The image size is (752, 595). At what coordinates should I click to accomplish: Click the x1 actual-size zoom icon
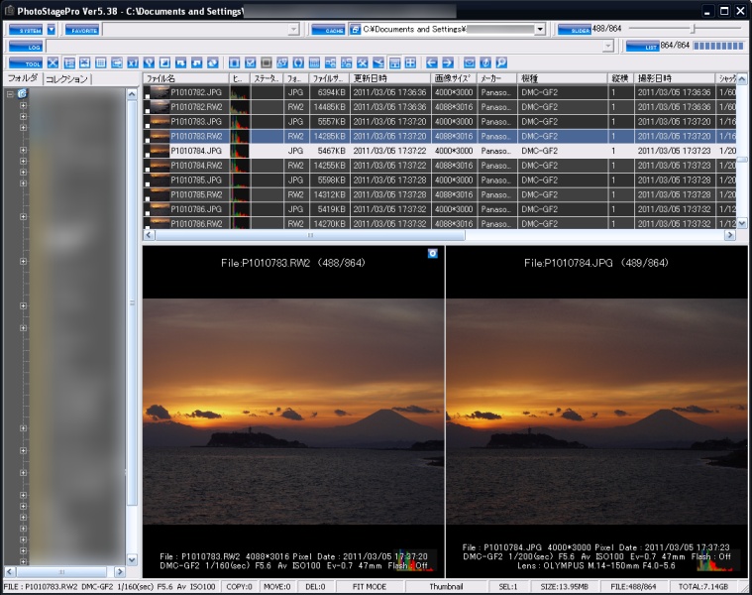tap(133, 62)
